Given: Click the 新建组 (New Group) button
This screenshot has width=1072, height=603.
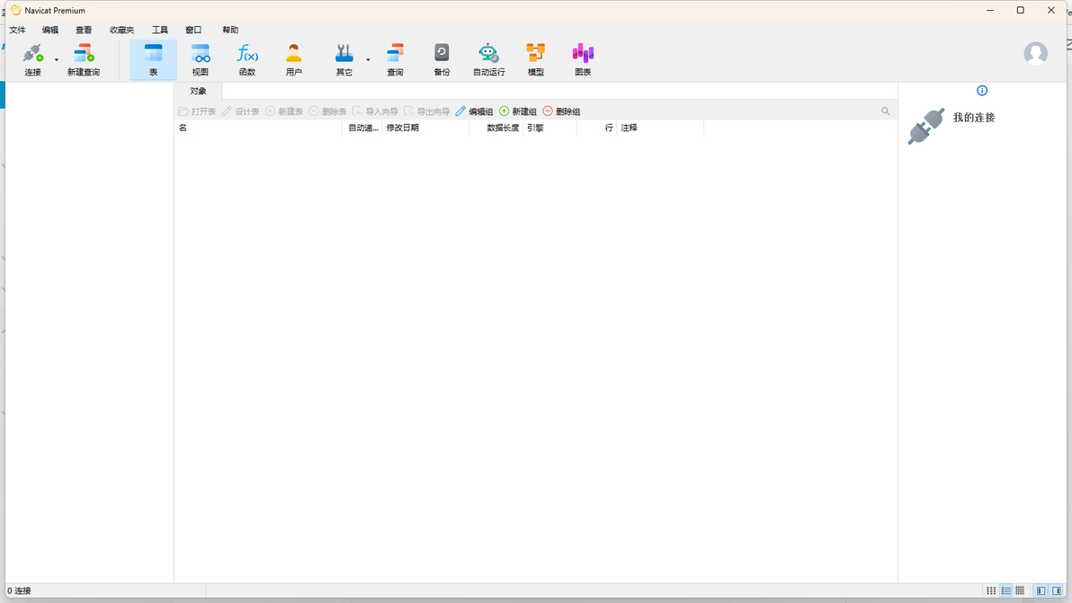Looking at the screenshot, I should click(517, 111).
